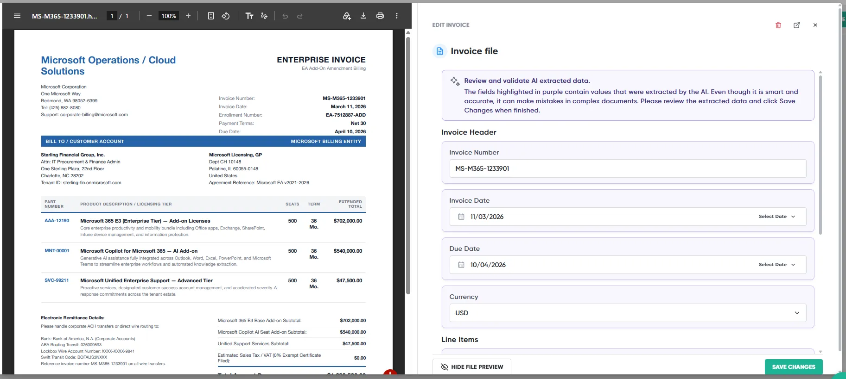
Task: Download the invoice PDF file
Action: tap(363, 16)
